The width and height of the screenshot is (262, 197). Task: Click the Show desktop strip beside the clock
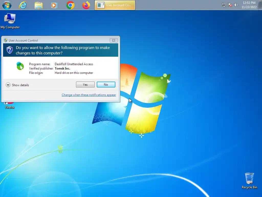coord(260,5)
